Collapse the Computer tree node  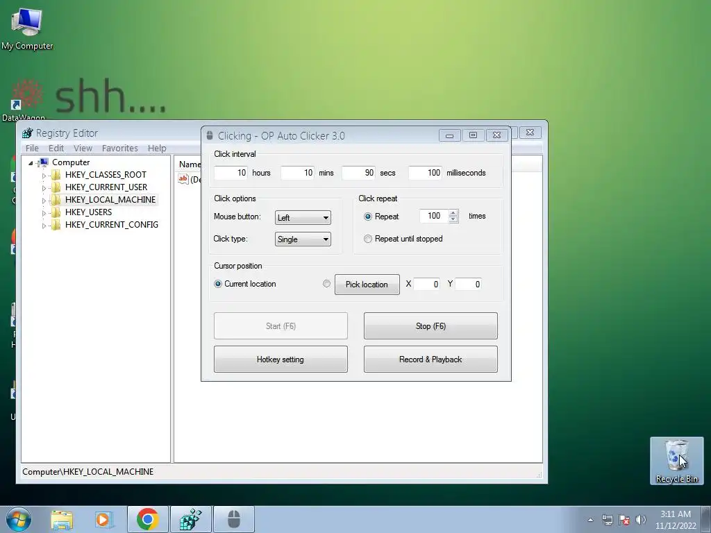[x=31, y=162]
